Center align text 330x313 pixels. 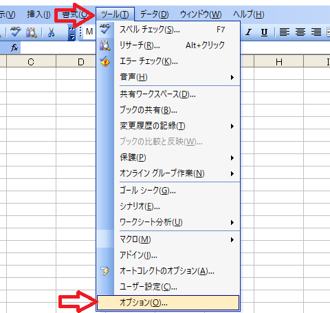coord(300,32)
